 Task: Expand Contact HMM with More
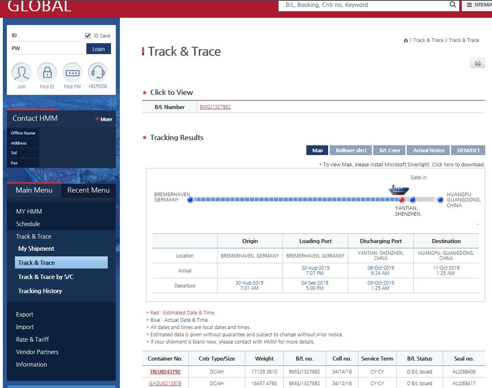[104, 119]
